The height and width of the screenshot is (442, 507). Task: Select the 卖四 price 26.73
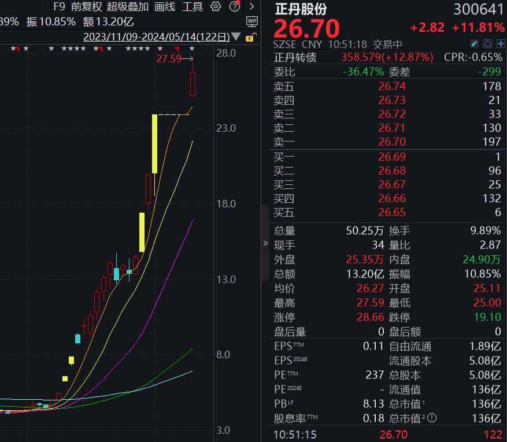(392, 100)
